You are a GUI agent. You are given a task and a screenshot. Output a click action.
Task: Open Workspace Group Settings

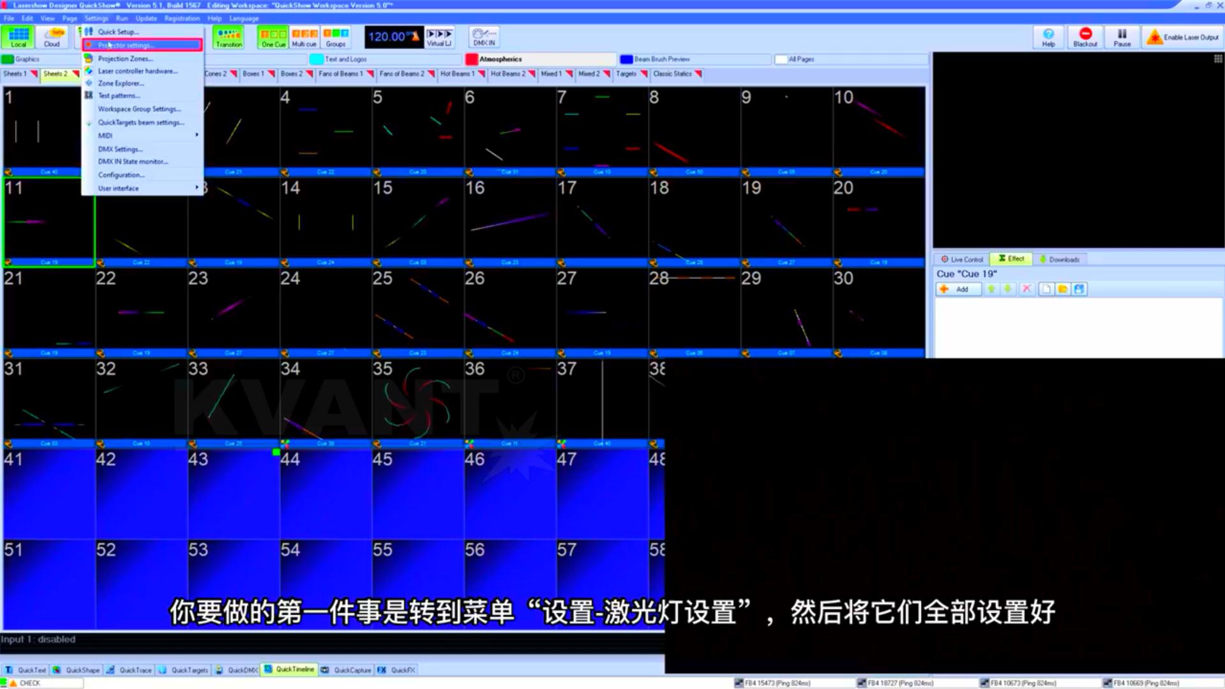click(x=142, y=109)
